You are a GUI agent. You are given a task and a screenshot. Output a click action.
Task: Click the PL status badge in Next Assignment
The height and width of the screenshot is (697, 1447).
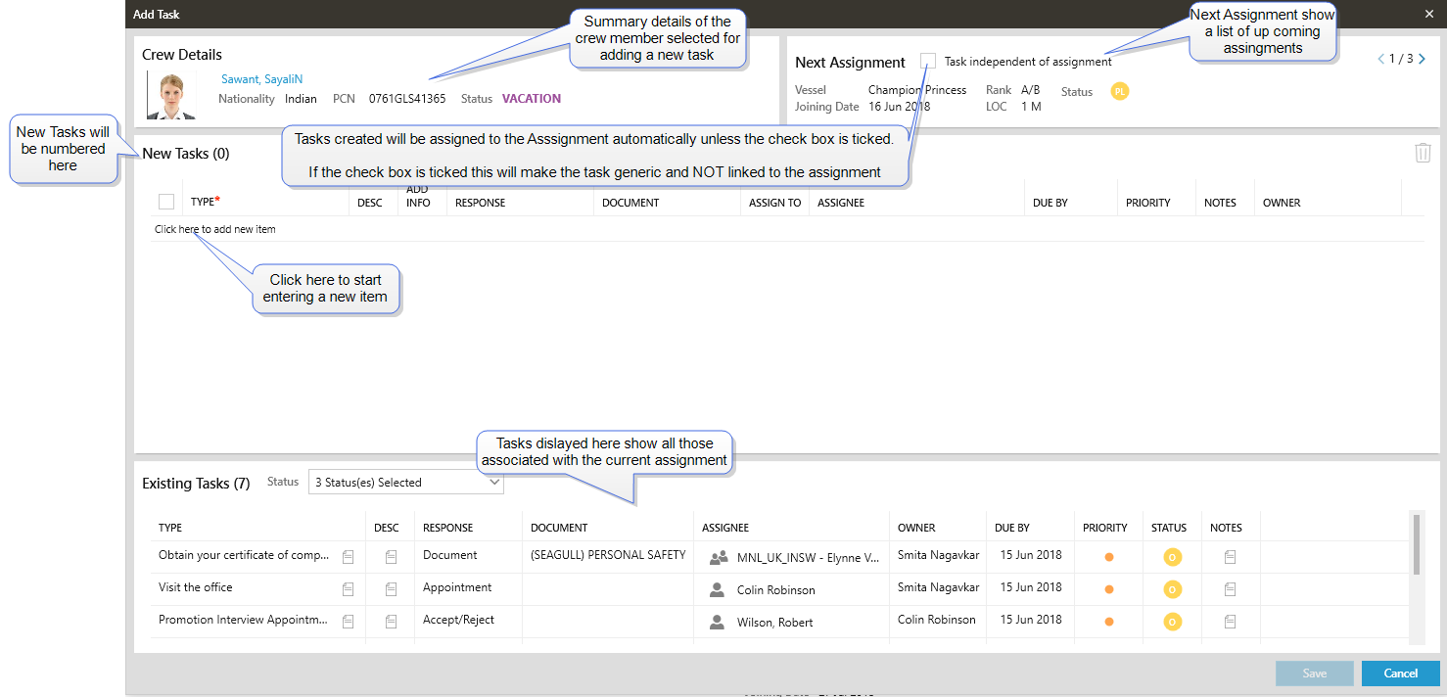click(1120, 91)
